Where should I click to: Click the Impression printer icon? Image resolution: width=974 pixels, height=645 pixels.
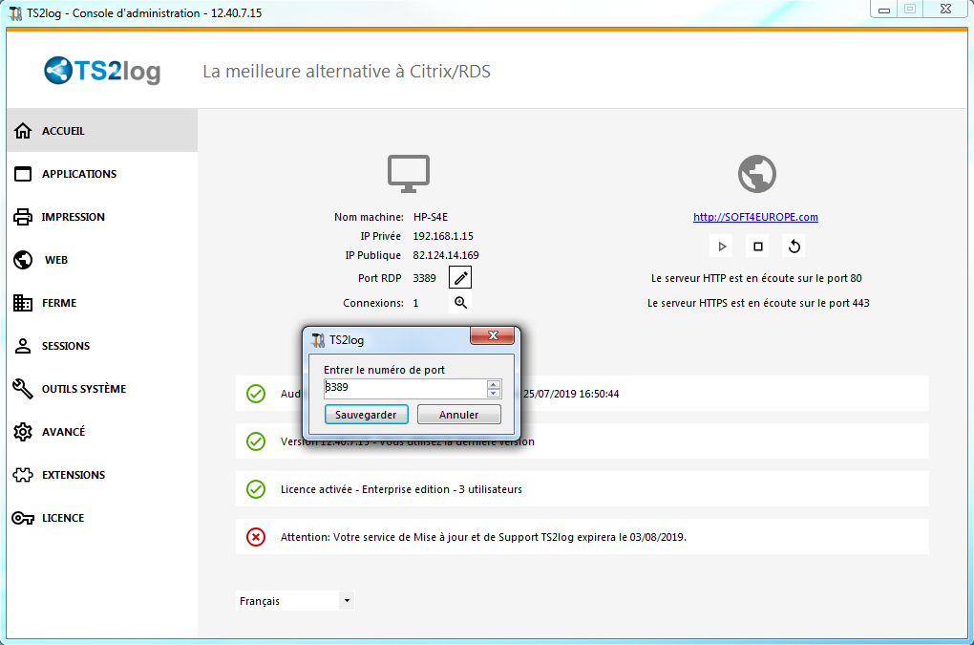[23, 217]
